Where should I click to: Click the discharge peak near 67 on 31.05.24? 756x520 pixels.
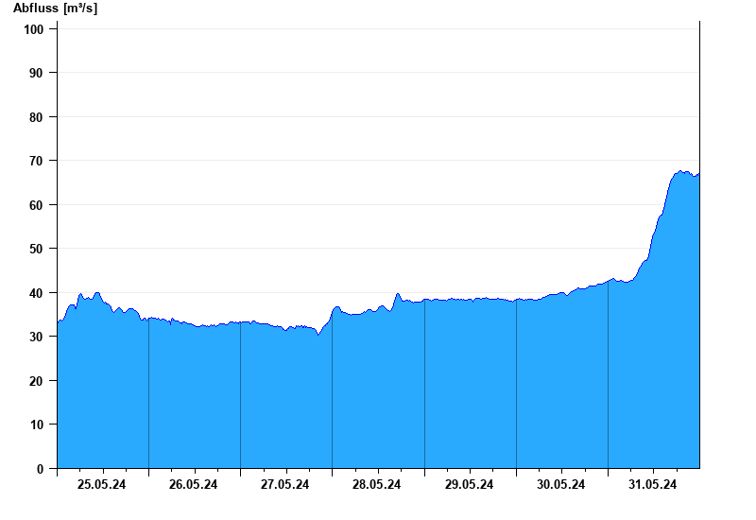pos(680,171)
